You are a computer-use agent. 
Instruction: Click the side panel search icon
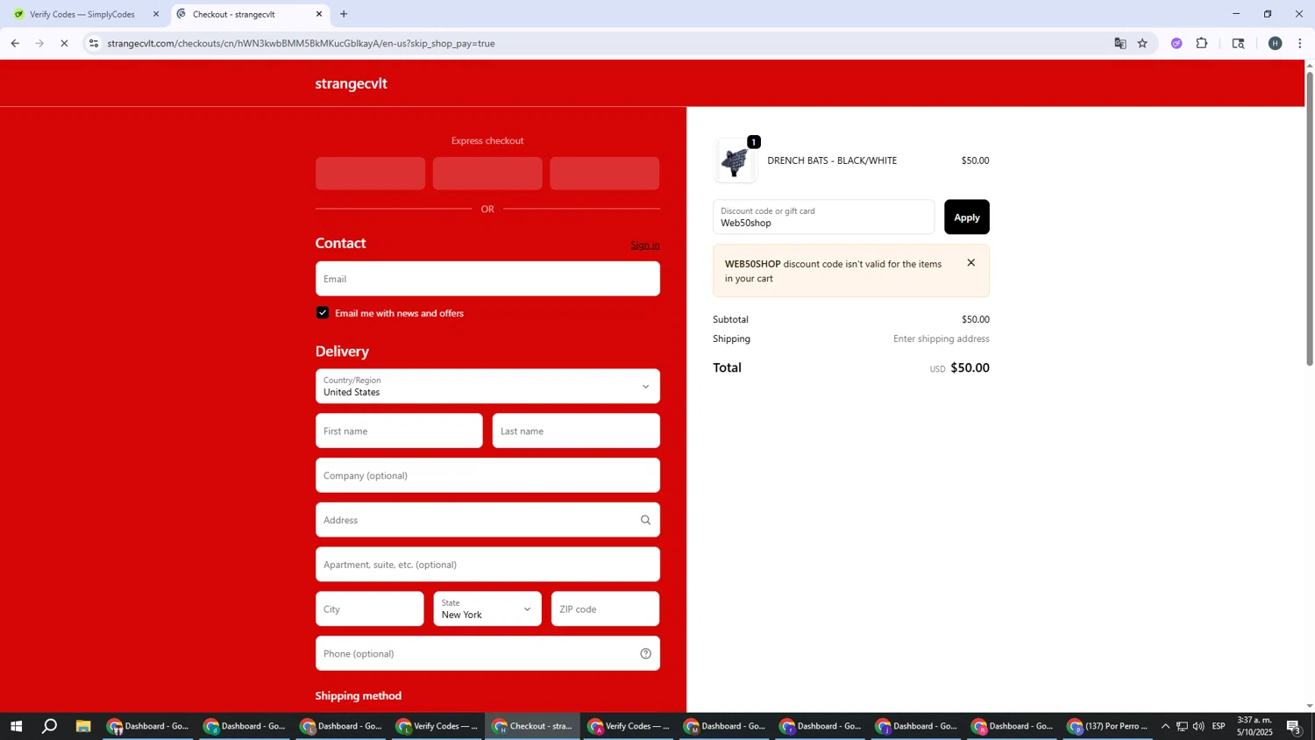point(1238,43)
